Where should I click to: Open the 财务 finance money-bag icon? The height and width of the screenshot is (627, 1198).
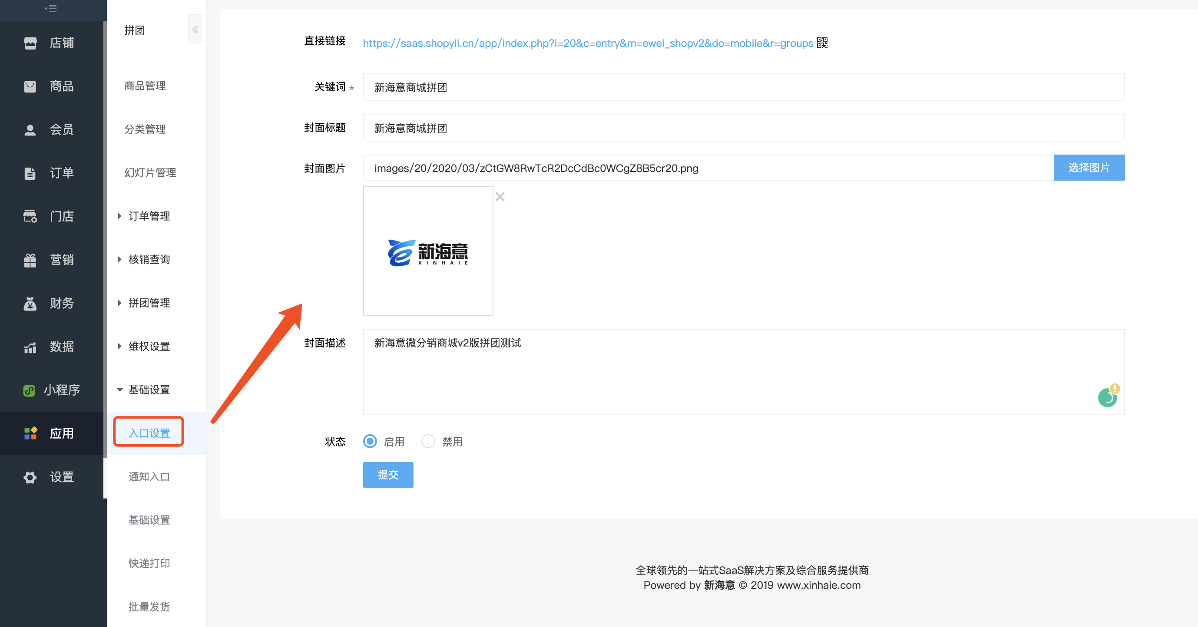(30, 304)
